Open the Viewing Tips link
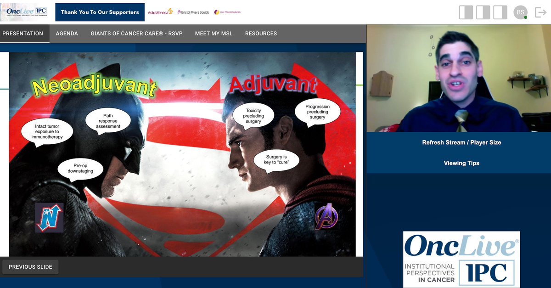The width and height of the screenshot is (551, 288). click(x=461, y=163)
